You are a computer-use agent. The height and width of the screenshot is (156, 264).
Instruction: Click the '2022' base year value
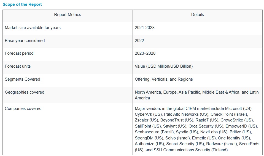point(139,41)
